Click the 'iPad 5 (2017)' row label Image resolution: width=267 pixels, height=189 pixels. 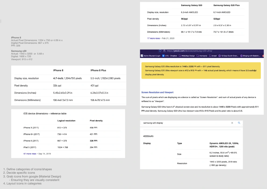coord(30,147)
